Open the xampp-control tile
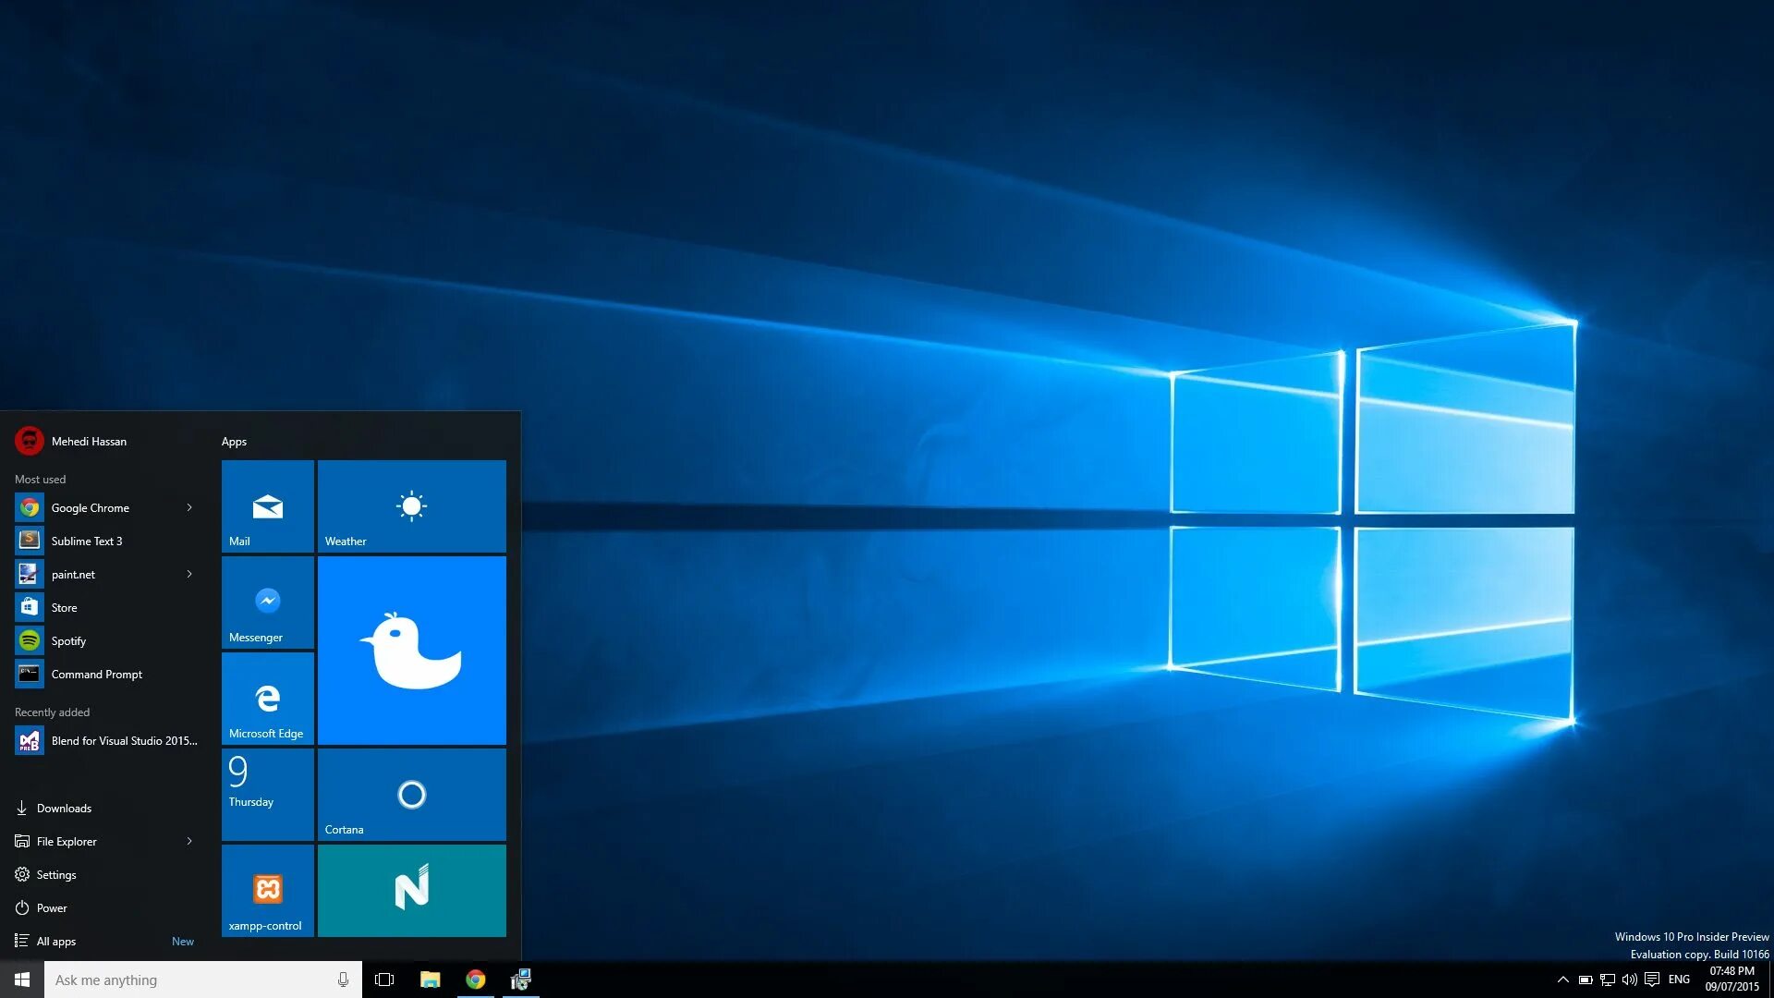 [x=268, y=891]
